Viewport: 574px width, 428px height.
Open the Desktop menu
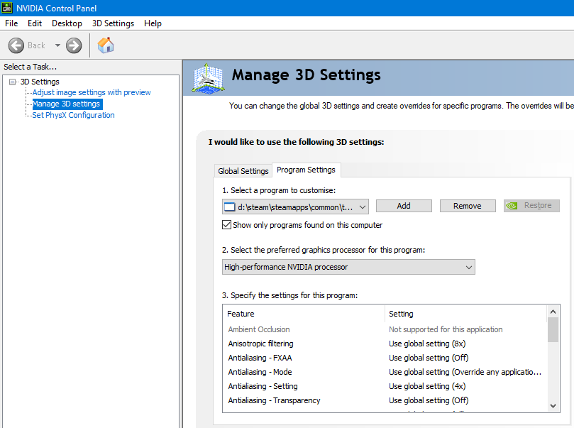(x=67, y=23)
